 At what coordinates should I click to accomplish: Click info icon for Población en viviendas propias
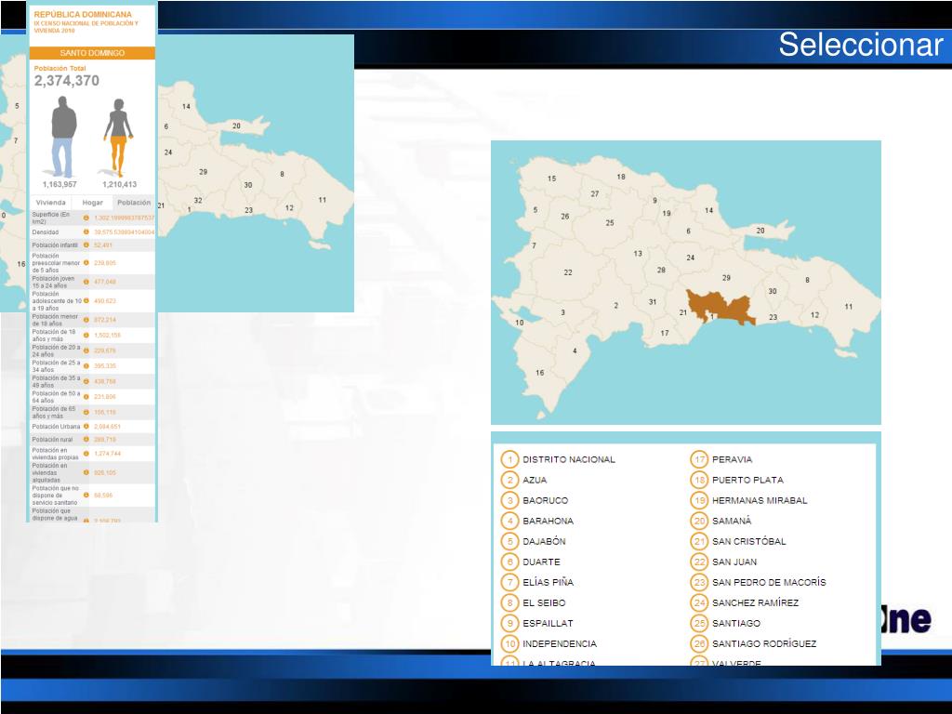pyautogui.click(x=86, y=454)
